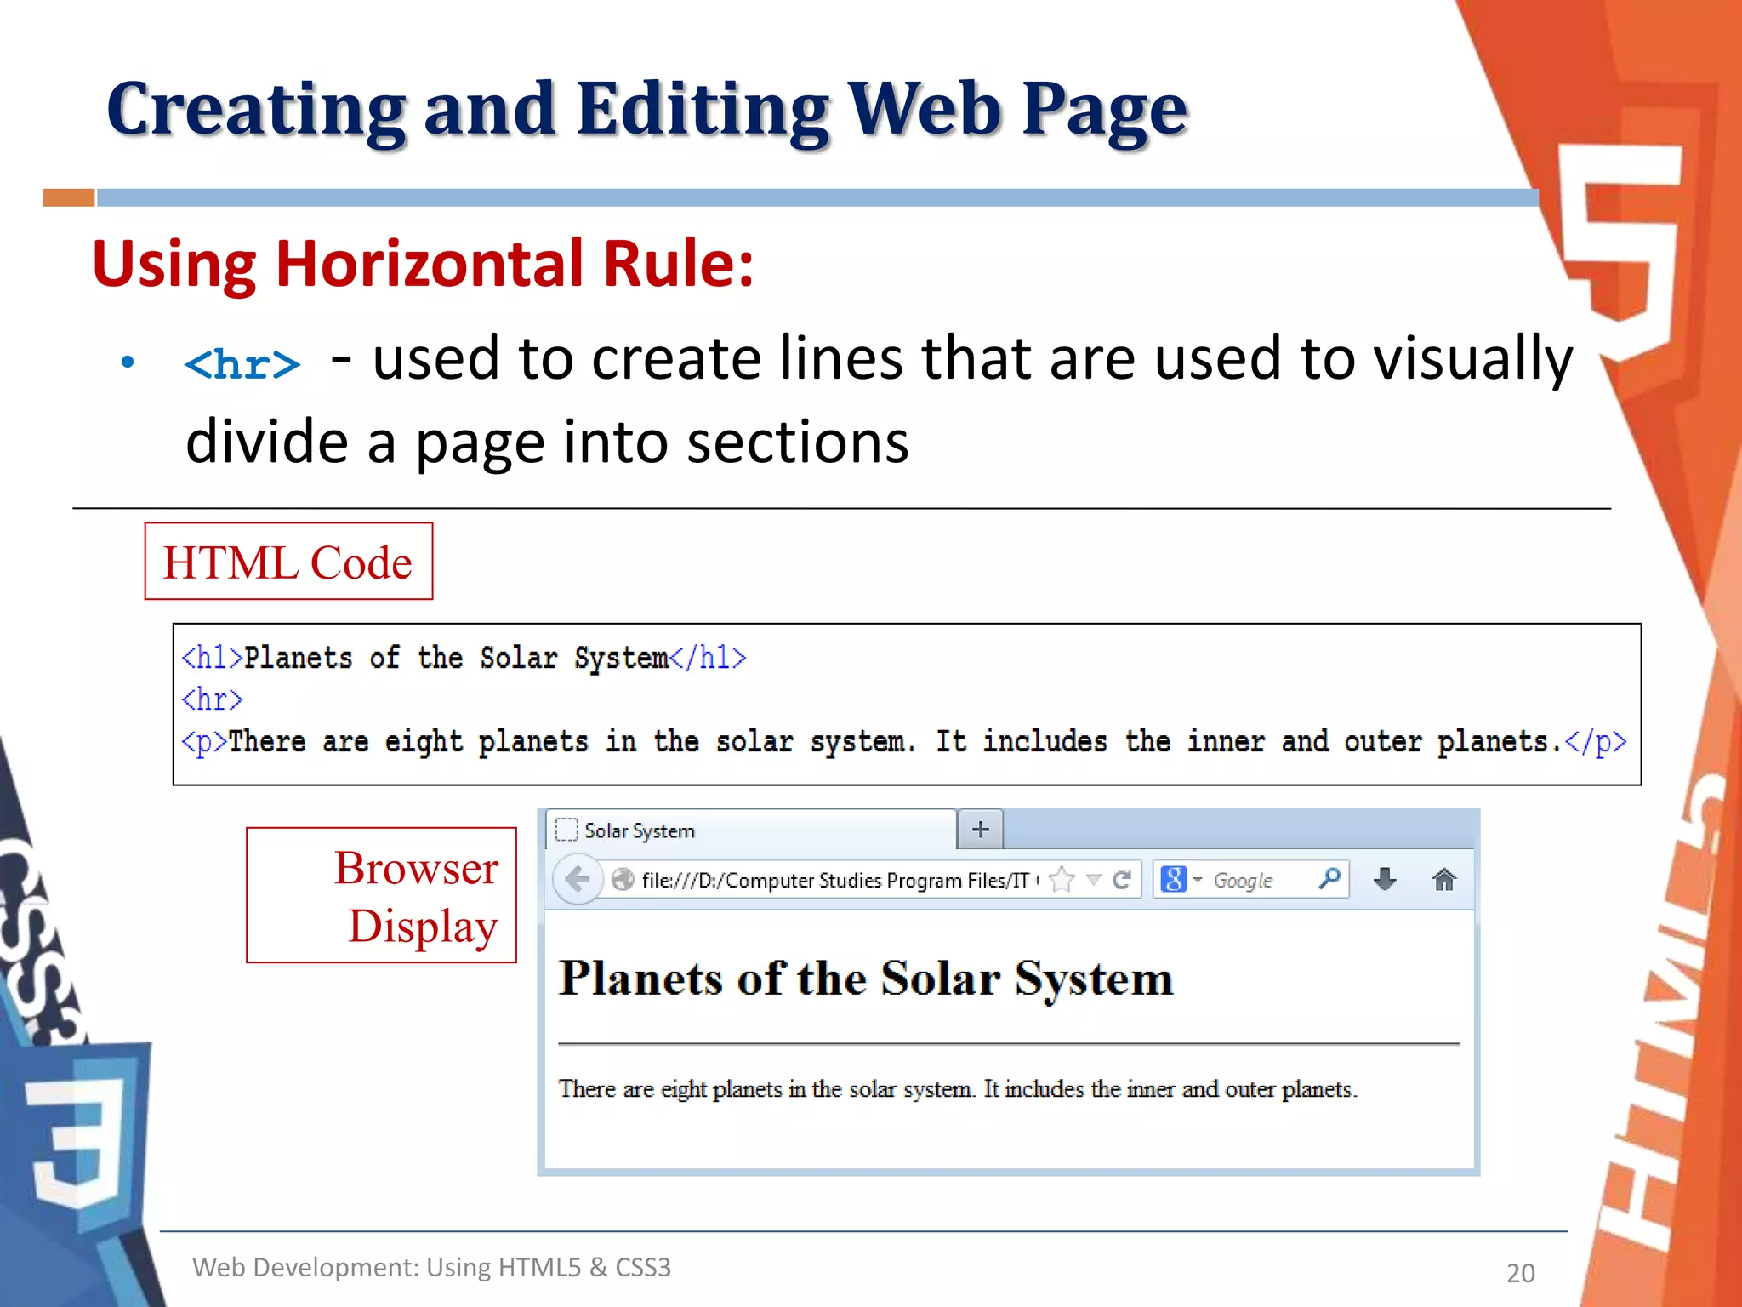Go to home page icon
This screenshot has width=1742, height=1307.
pos(1443,879)
